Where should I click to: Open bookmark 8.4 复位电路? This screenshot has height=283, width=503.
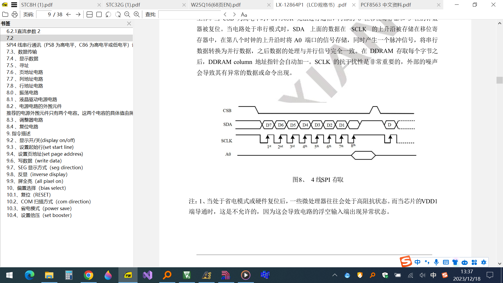click(67, 127)
